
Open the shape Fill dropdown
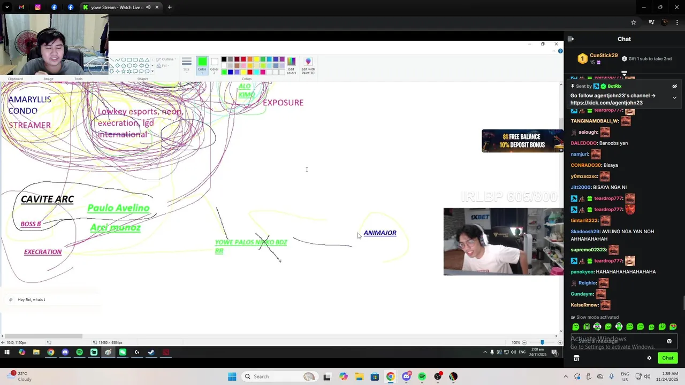click(163, 66)
